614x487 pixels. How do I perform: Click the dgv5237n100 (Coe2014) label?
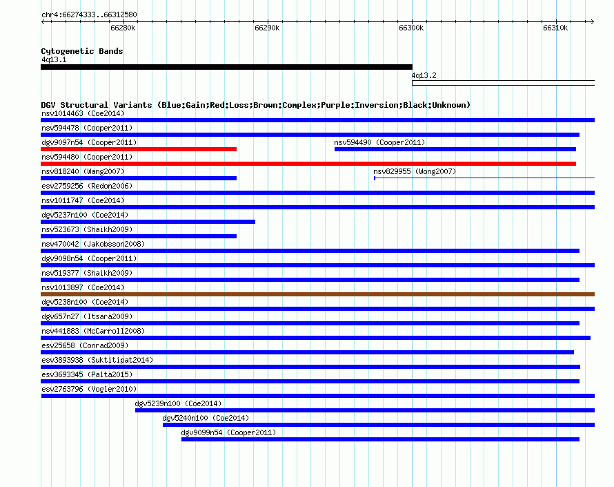[85, 216]
